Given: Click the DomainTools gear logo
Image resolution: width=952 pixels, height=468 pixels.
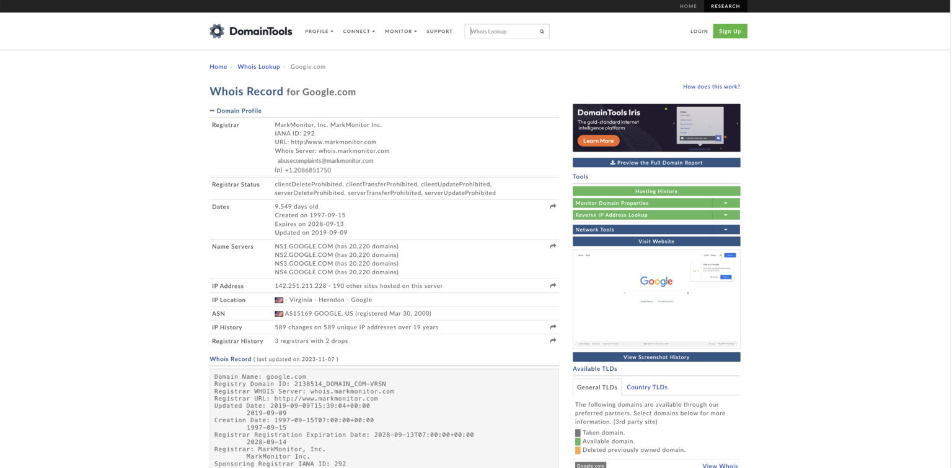Looking at the screenshot, I should [216, 31].
